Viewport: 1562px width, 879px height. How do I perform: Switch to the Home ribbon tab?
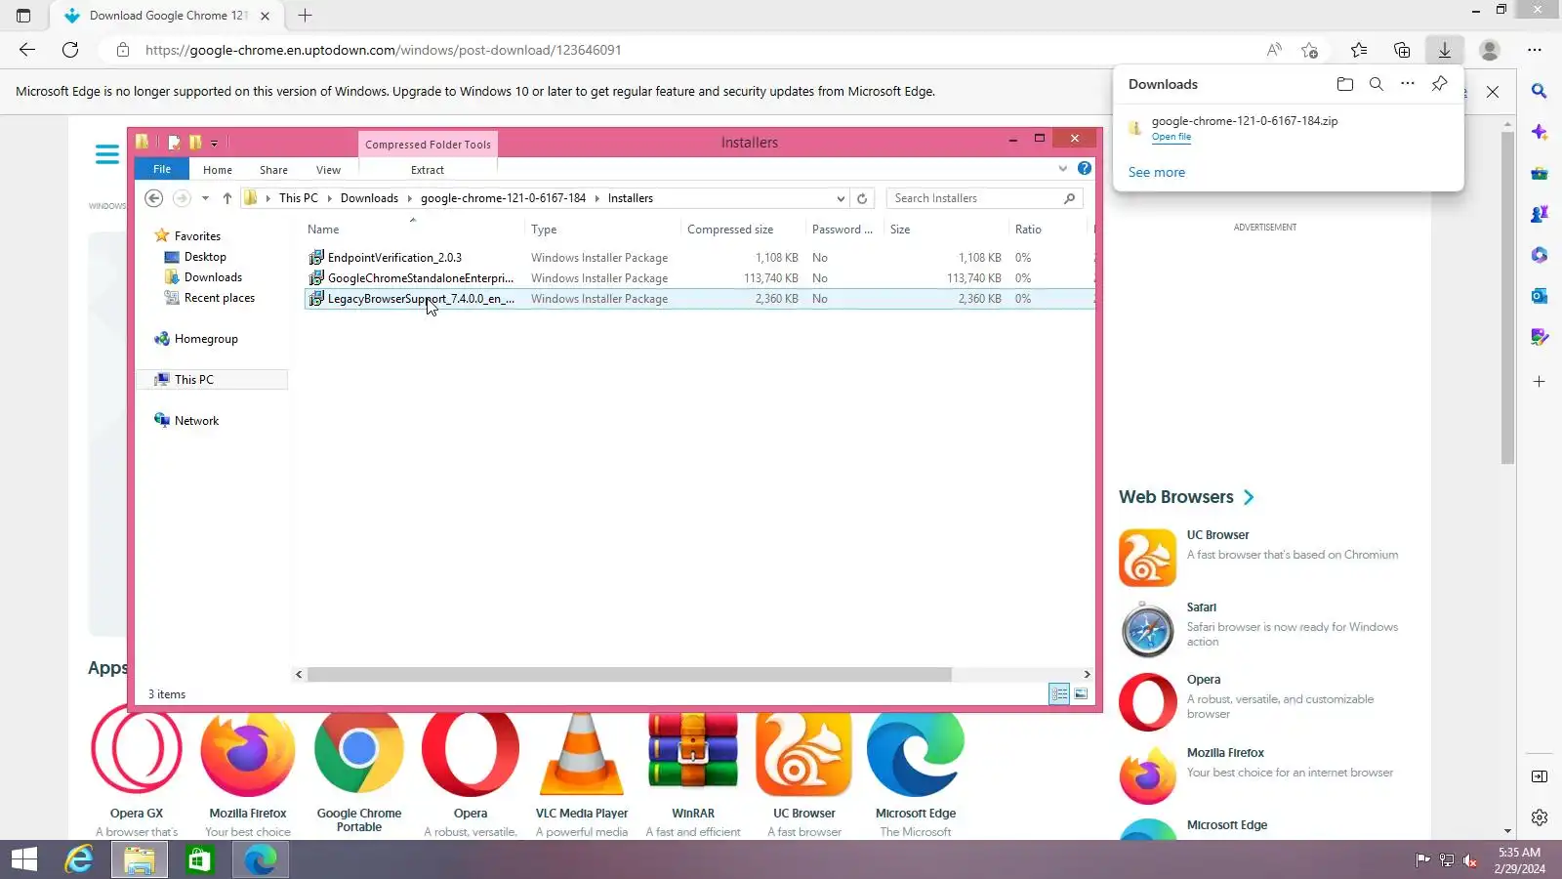[x=218, y=170]
